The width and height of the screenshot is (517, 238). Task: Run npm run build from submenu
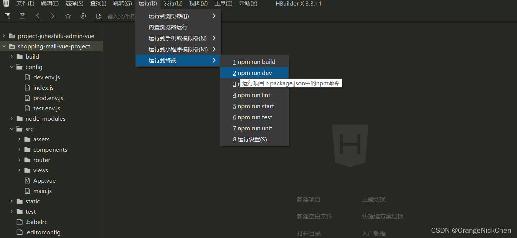tap(254, 62)
